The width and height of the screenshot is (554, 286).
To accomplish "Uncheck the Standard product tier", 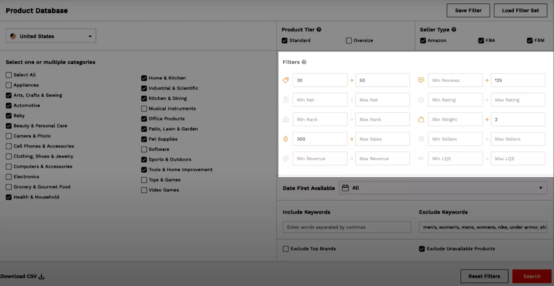I will 284,40.
